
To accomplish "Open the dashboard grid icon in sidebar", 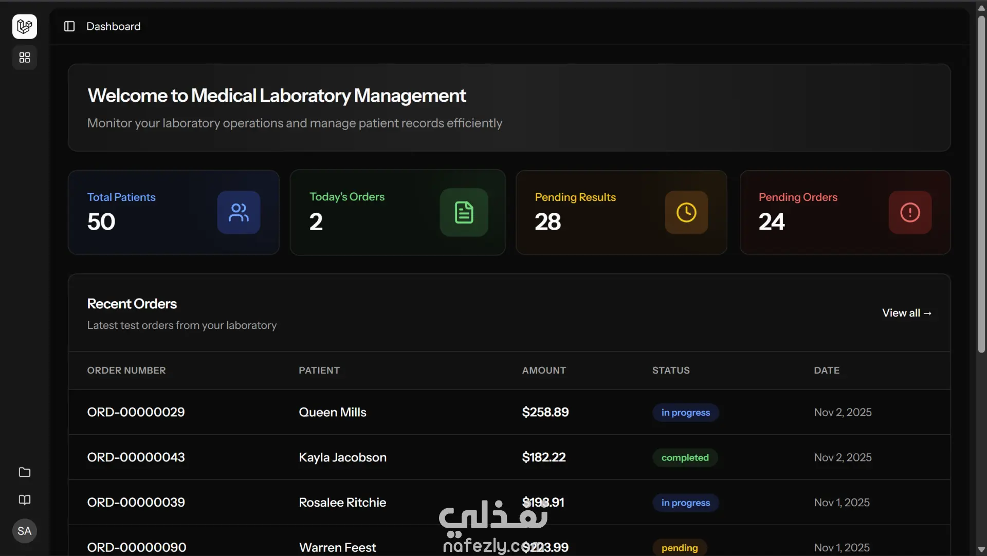I will coord(25,58).
